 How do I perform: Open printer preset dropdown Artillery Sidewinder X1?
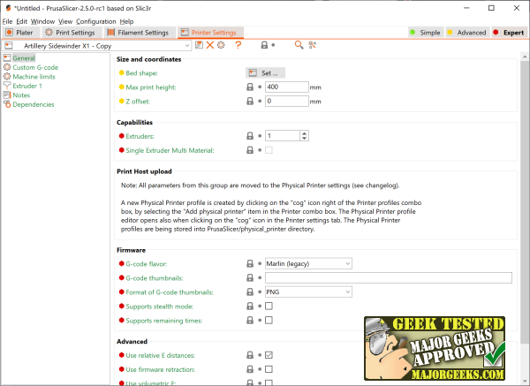tap(97, 46)
